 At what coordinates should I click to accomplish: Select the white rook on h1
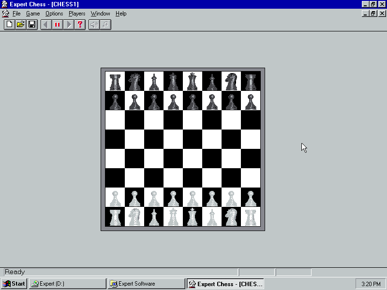tap(251, 217)
